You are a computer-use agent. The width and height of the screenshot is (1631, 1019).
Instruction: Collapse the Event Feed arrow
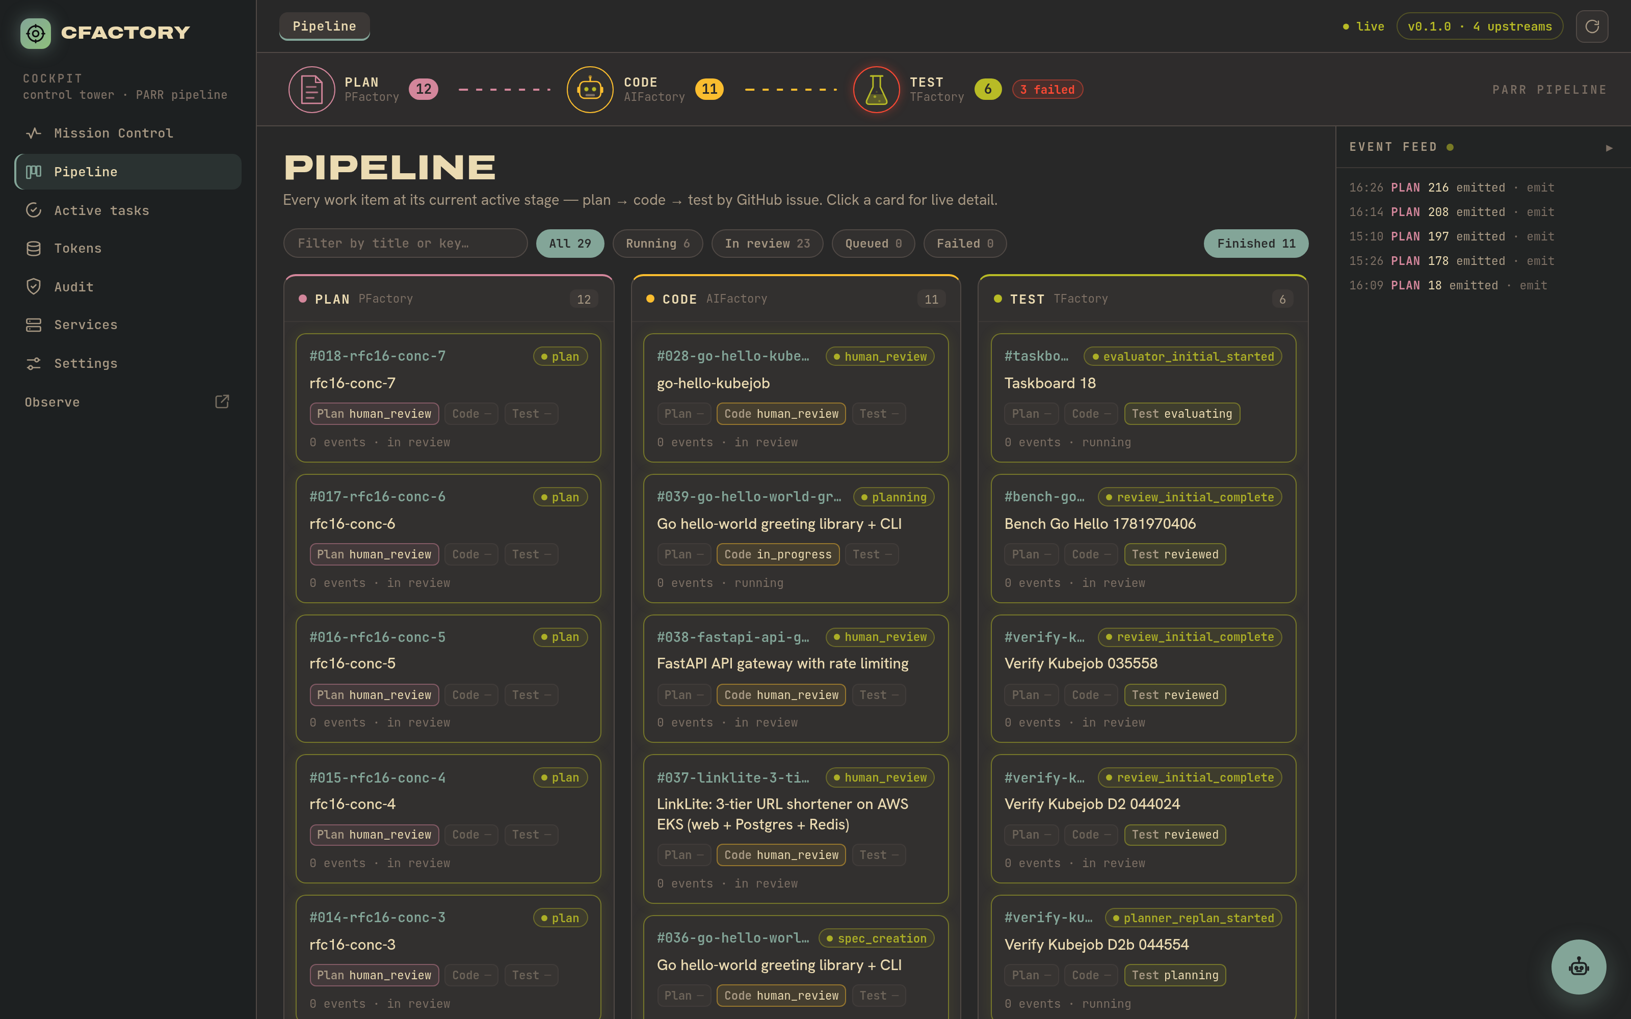tap(1610, 148)
